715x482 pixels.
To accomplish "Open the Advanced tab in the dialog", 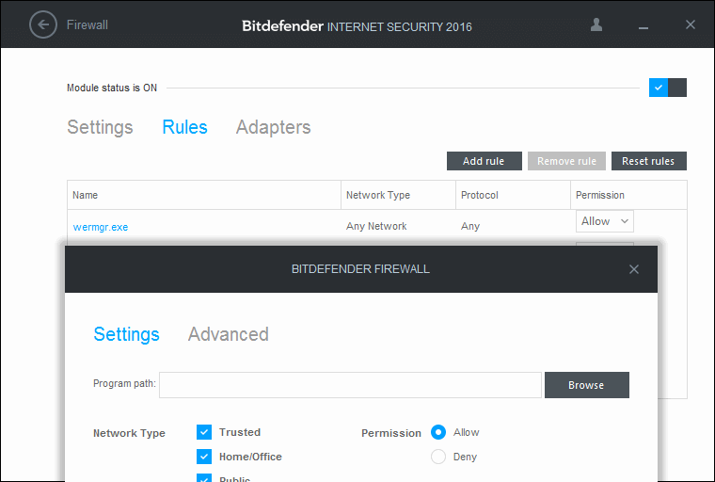I will (228, 334).
